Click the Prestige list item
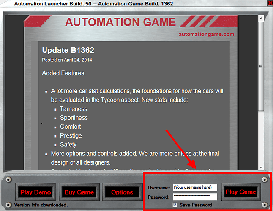The height and width of the screenshot is (211, 273). pyautogui.click(x=71, y=135)
